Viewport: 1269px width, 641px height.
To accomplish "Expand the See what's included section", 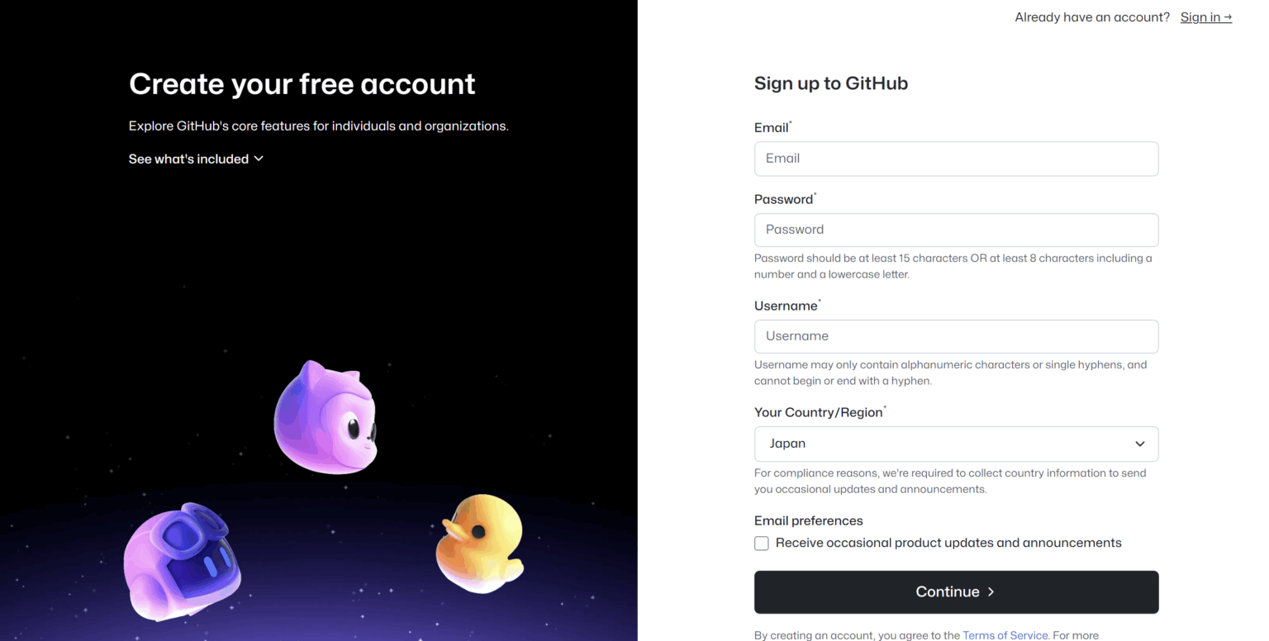I will point(196,159).
